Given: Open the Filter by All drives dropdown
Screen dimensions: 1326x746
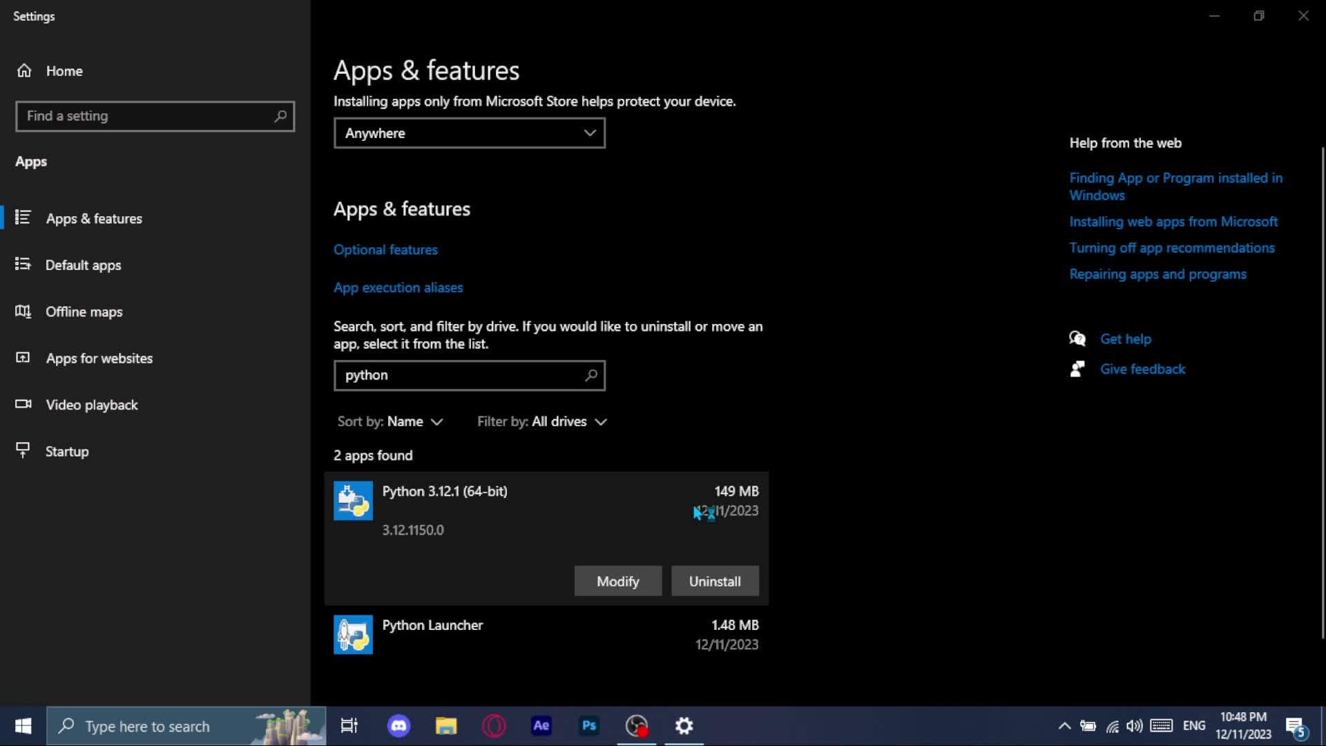Looking at the screenshot, I should 542,421.
